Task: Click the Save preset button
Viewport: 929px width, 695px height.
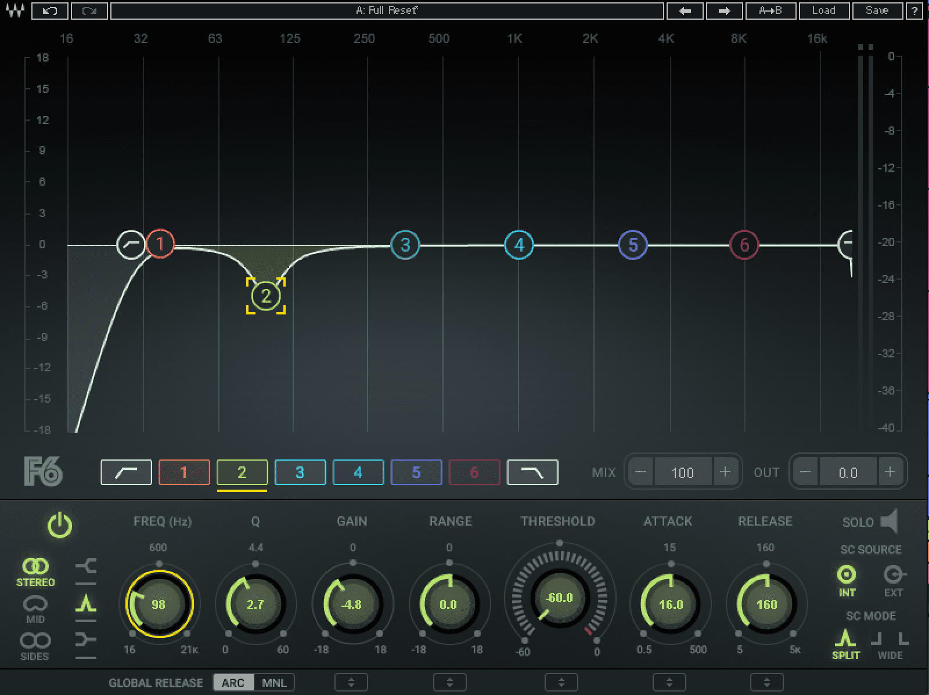Action: click(x=877, y=10)
